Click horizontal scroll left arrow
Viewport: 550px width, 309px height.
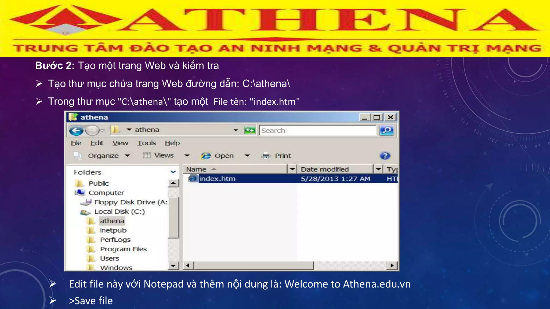click(188, 266)
